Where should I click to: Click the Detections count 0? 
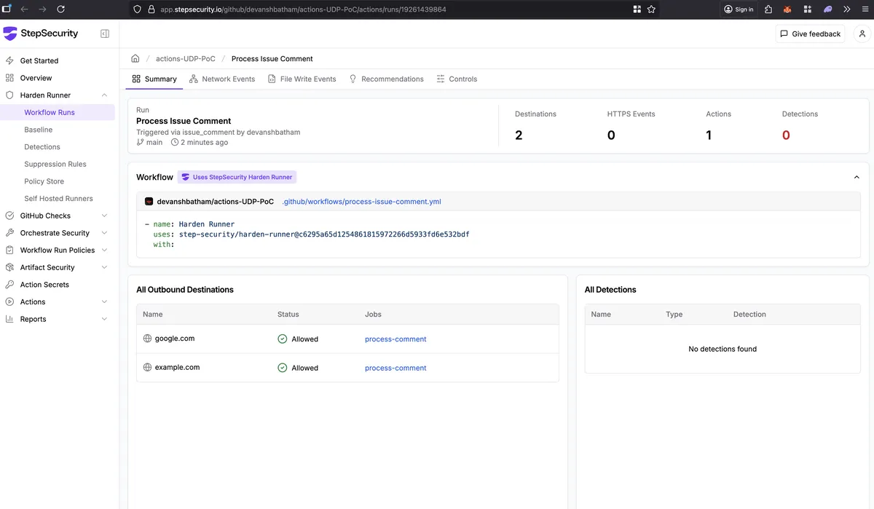click(x=786, y=135)
